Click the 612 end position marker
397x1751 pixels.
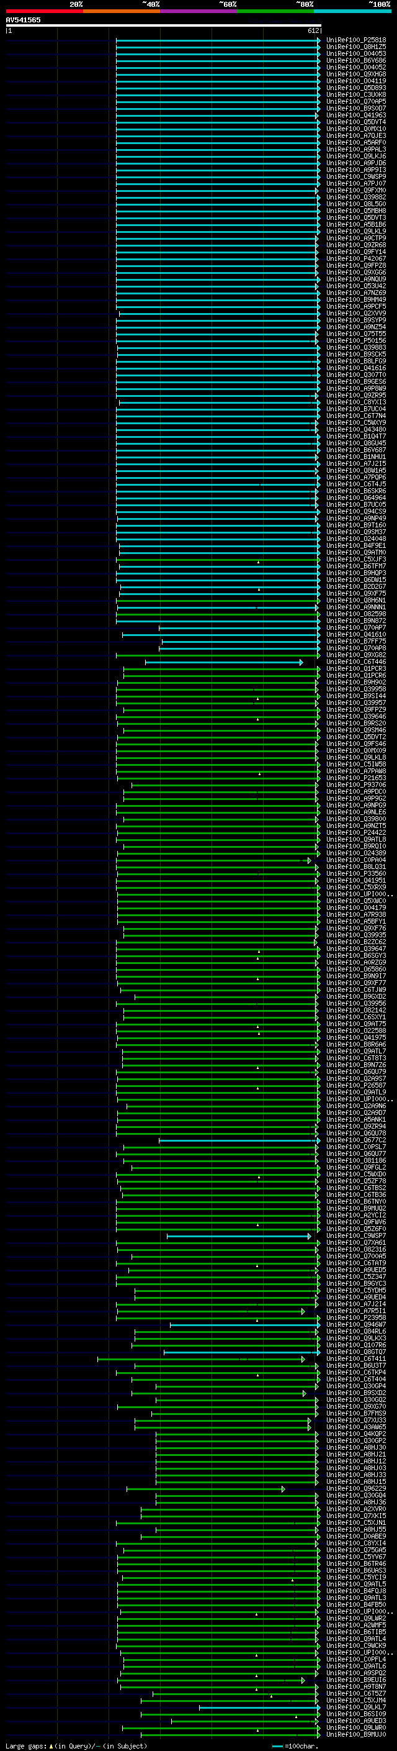click(x=313, y=30)
